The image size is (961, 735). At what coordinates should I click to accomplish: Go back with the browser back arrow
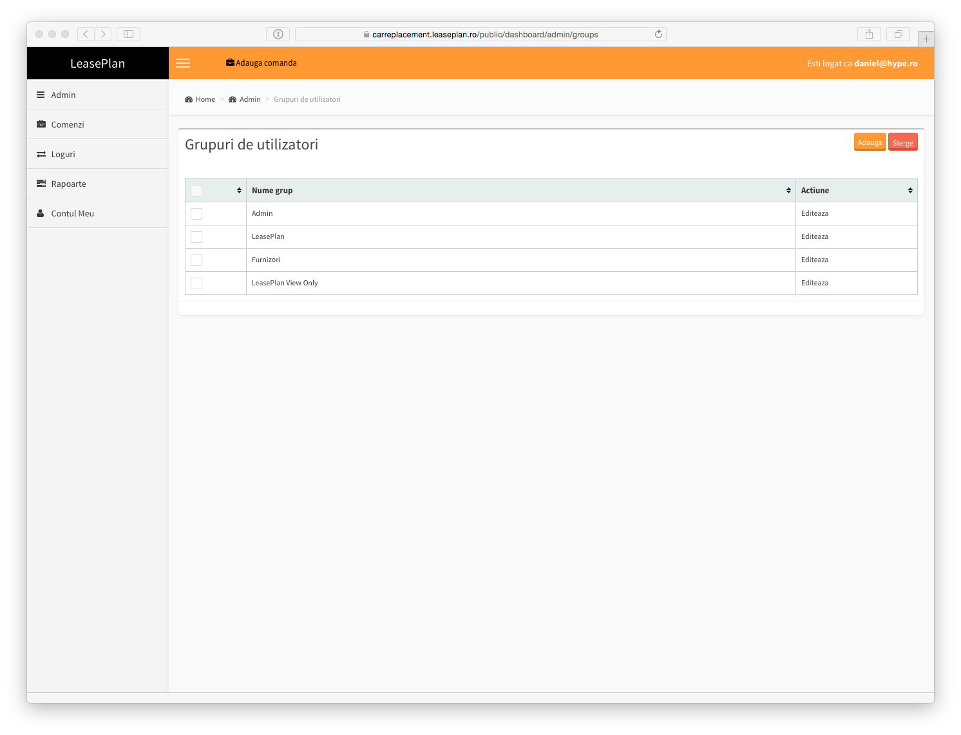tap(86, 34)
